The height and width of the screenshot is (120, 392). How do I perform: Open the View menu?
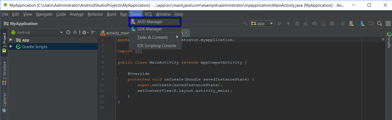pyautogui.click(x=28, y=14)
